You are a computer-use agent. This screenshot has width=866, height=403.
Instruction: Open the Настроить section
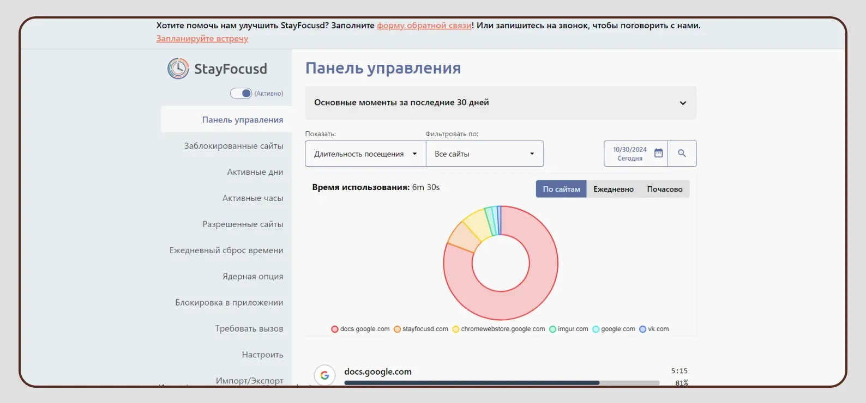262,355
